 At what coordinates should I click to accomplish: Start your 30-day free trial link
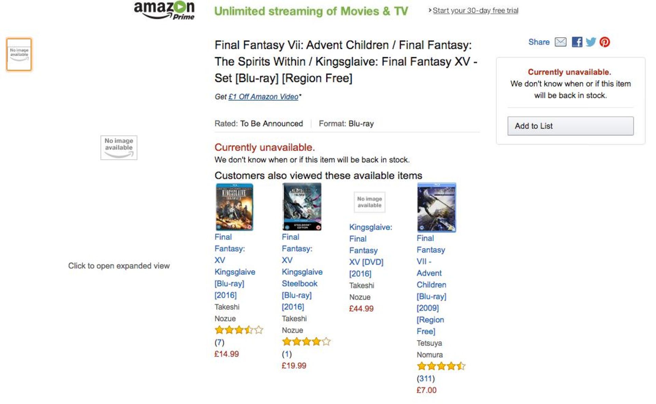pyautogui.click(x=475, y=11)
